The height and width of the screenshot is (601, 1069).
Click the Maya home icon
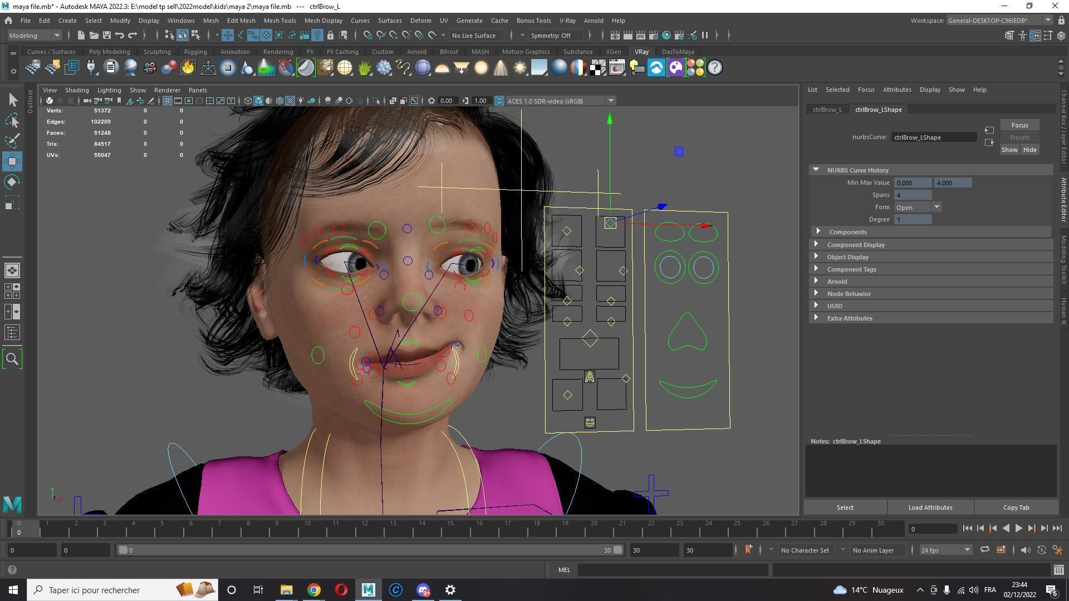pos(8,21)
